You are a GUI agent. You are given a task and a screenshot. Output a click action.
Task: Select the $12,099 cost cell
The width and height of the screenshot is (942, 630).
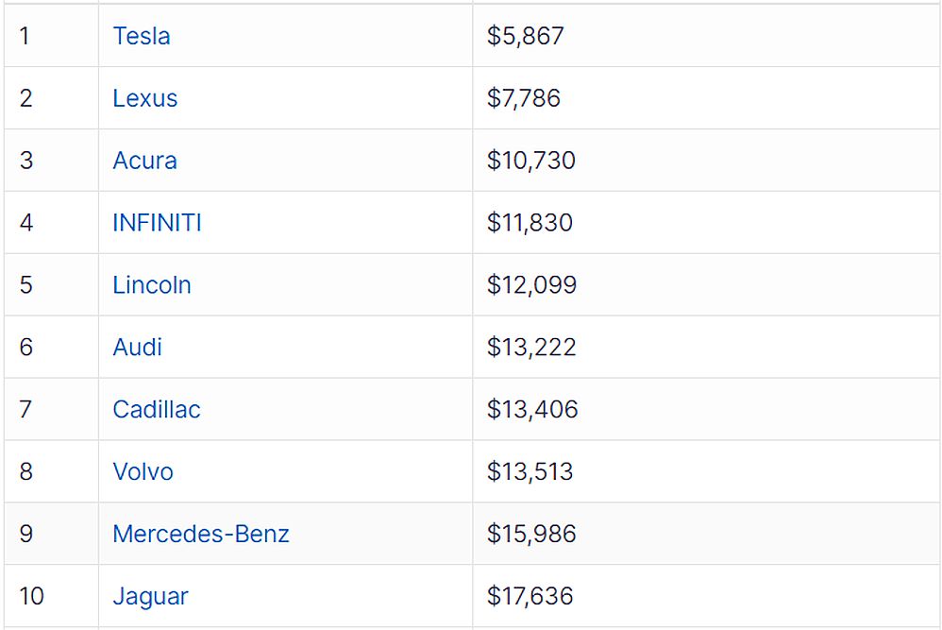(x=706, y=285)
